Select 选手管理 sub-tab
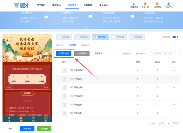 [x=72, y=45]
